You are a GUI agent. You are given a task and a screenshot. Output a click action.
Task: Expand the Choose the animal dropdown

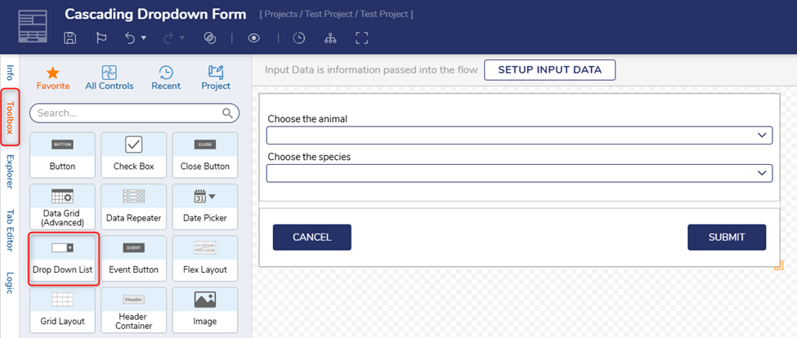(x=519, y=135)
